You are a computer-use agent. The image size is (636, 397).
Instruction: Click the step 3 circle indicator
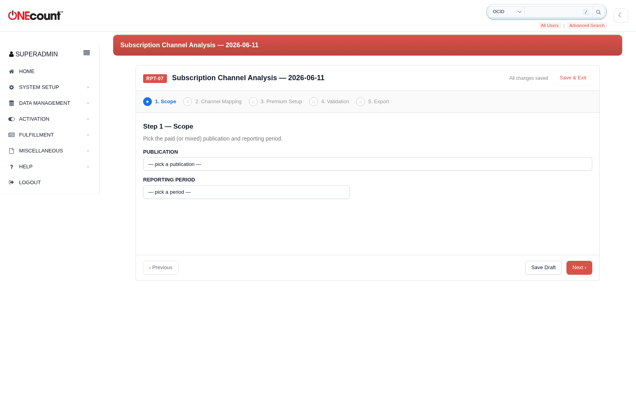pos(253,102)
